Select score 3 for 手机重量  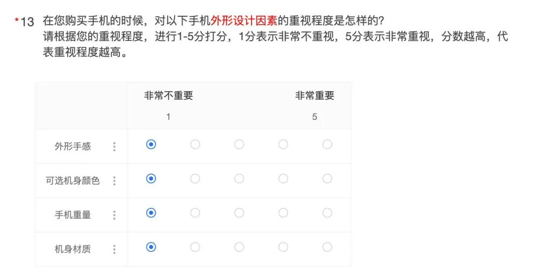[x=239, y=213]
